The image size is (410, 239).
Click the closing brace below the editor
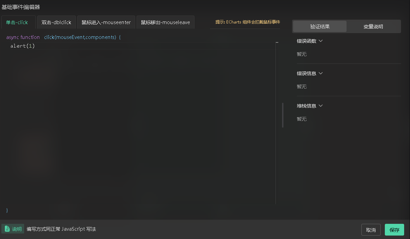7,210
